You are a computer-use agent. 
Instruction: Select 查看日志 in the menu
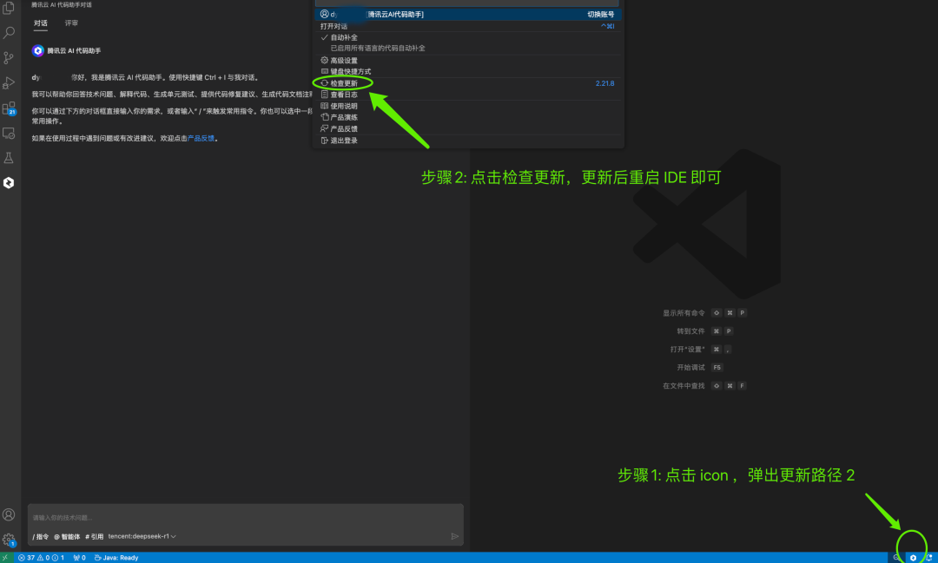(x=468, y=95)
